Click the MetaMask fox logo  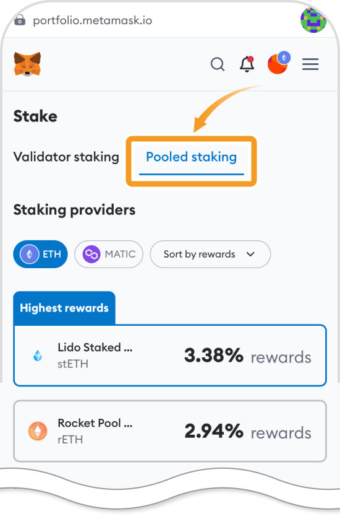coord(27,64)
